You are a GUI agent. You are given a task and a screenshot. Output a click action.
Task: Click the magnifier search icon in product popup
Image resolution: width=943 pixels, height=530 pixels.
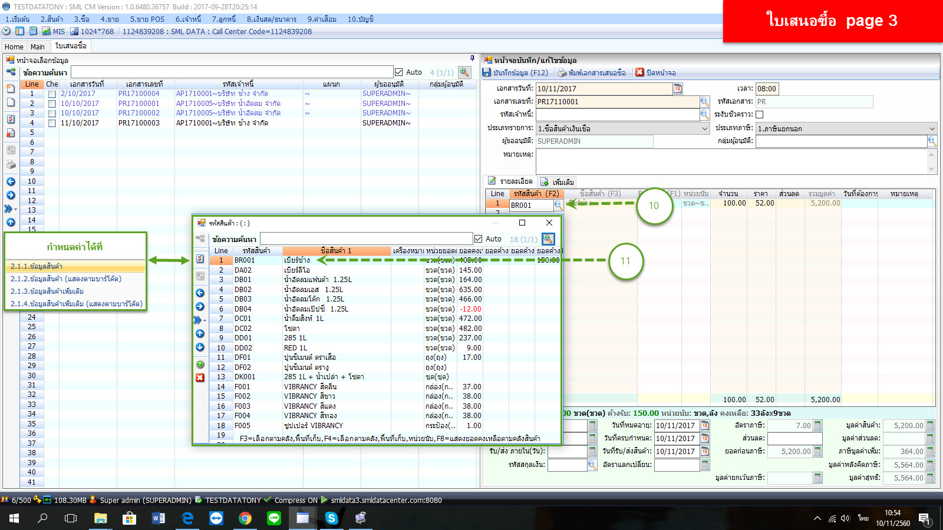point(548,238)
